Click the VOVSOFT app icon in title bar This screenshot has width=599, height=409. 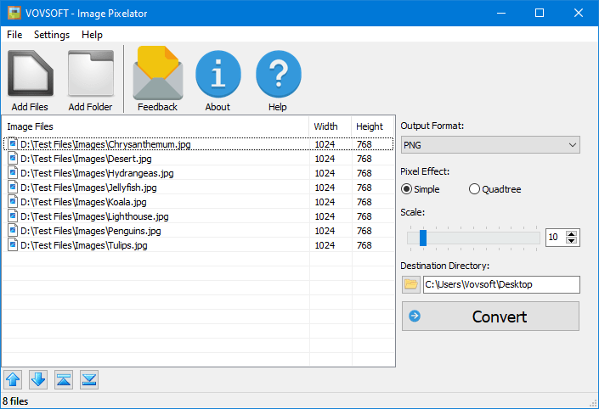[x=14, y=13]
